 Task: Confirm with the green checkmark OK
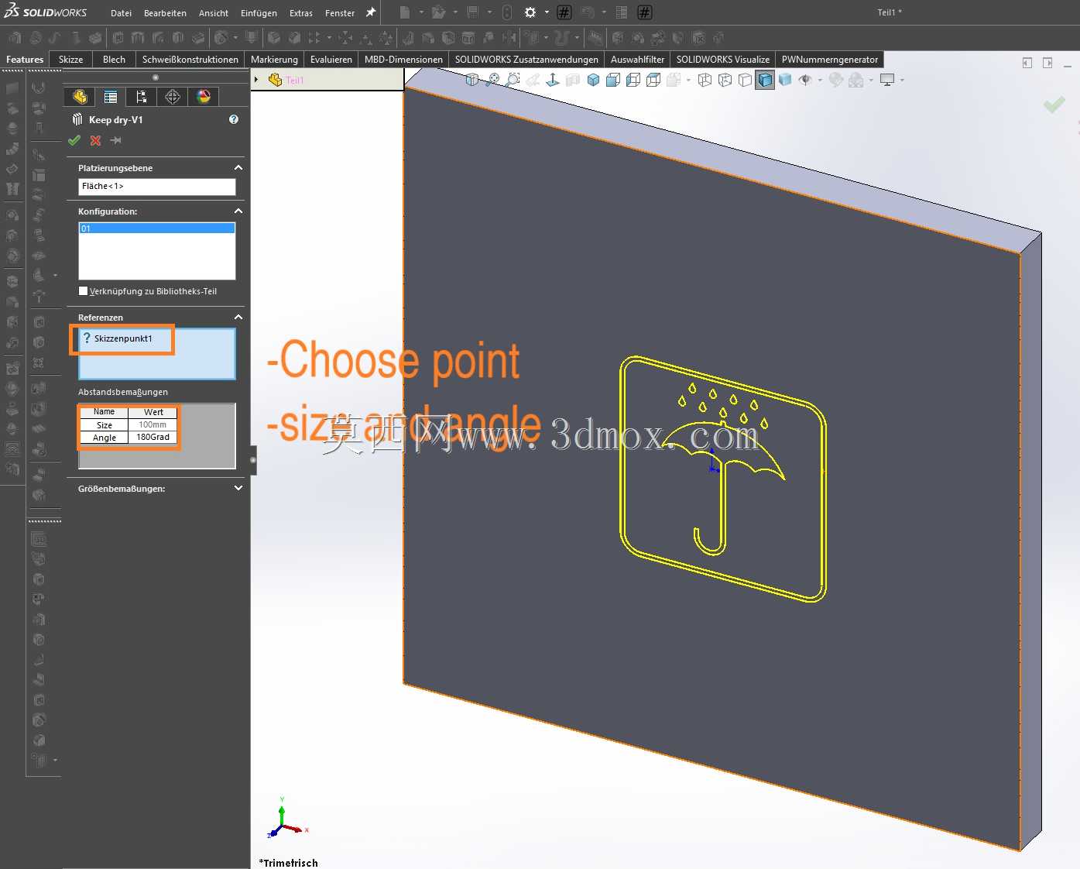click(x=74, y=140)
